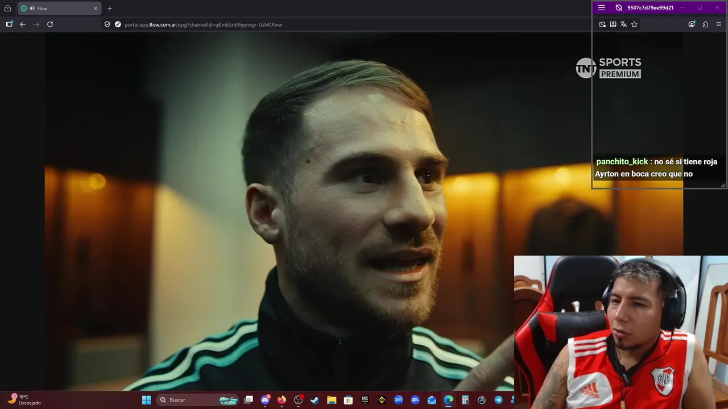Open the Firefox View tab list icon

tap(7, 9)
